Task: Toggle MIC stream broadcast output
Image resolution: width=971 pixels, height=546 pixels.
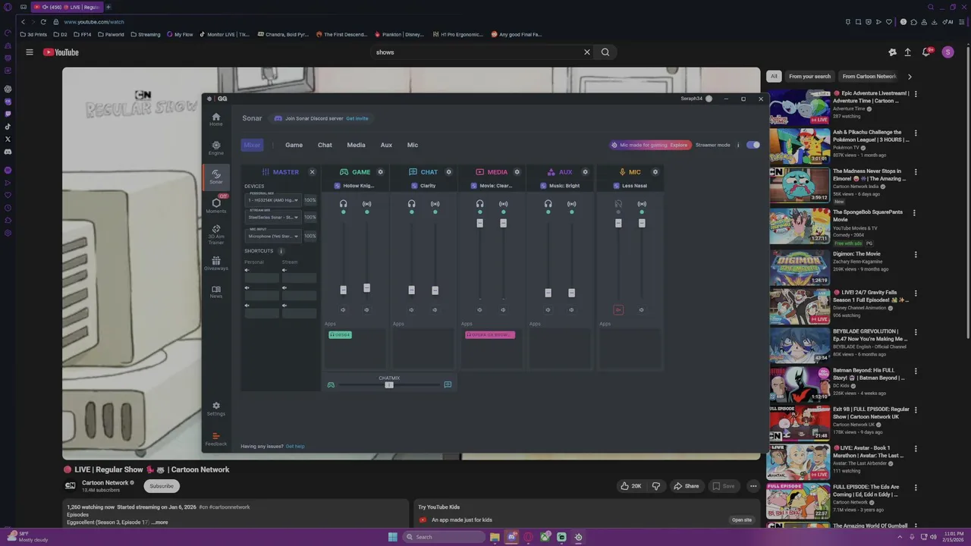Action: pos(642,204)
